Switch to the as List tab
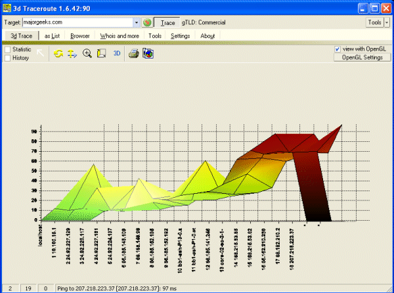Viewport: 394px width, 293px height. point(51,35)
